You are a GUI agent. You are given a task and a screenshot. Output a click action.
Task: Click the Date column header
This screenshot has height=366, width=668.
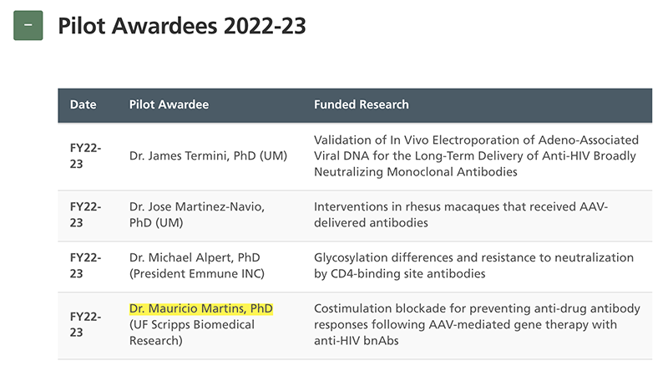tap(83, 105)
